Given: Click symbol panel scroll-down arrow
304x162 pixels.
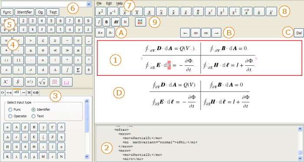Looking at the screenshot, I should pos(87,156).
